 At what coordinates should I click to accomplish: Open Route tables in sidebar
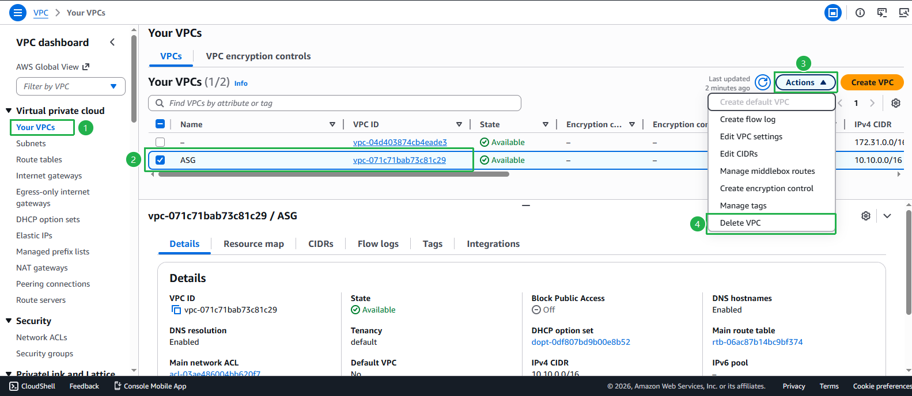[x=39, y=159]
